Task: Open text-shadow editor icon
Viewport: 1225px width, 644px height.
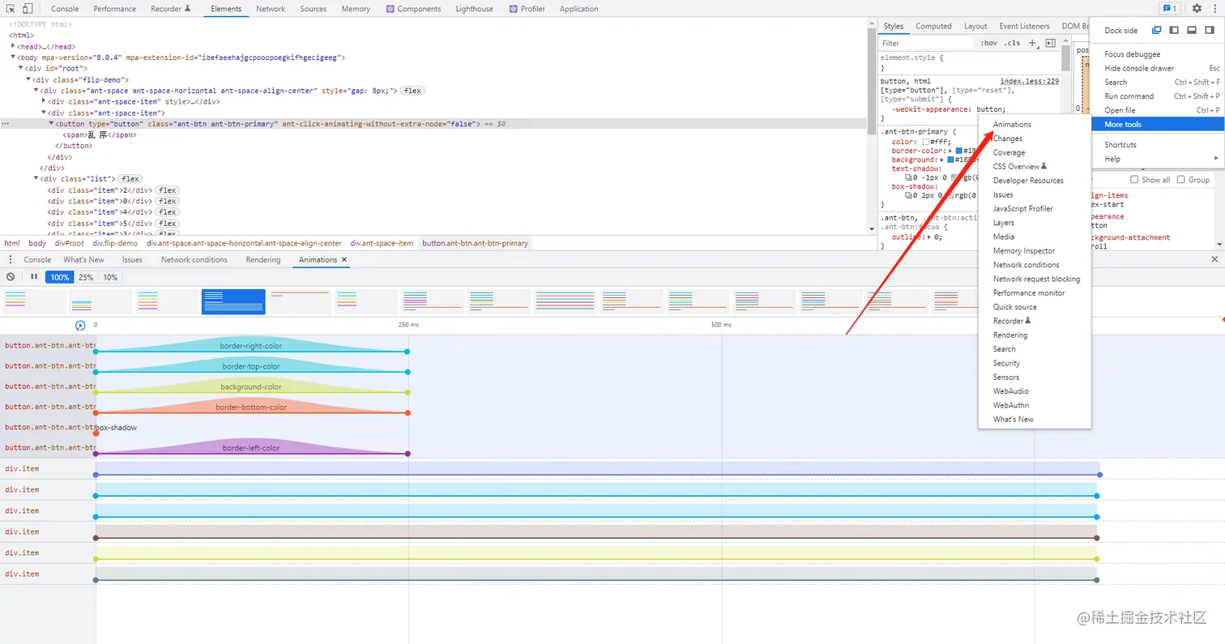Action: [x=909, y=177]
